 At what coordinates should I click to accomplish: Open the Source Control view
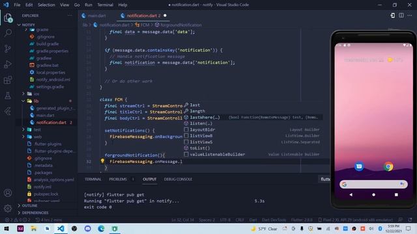(8, 49)
